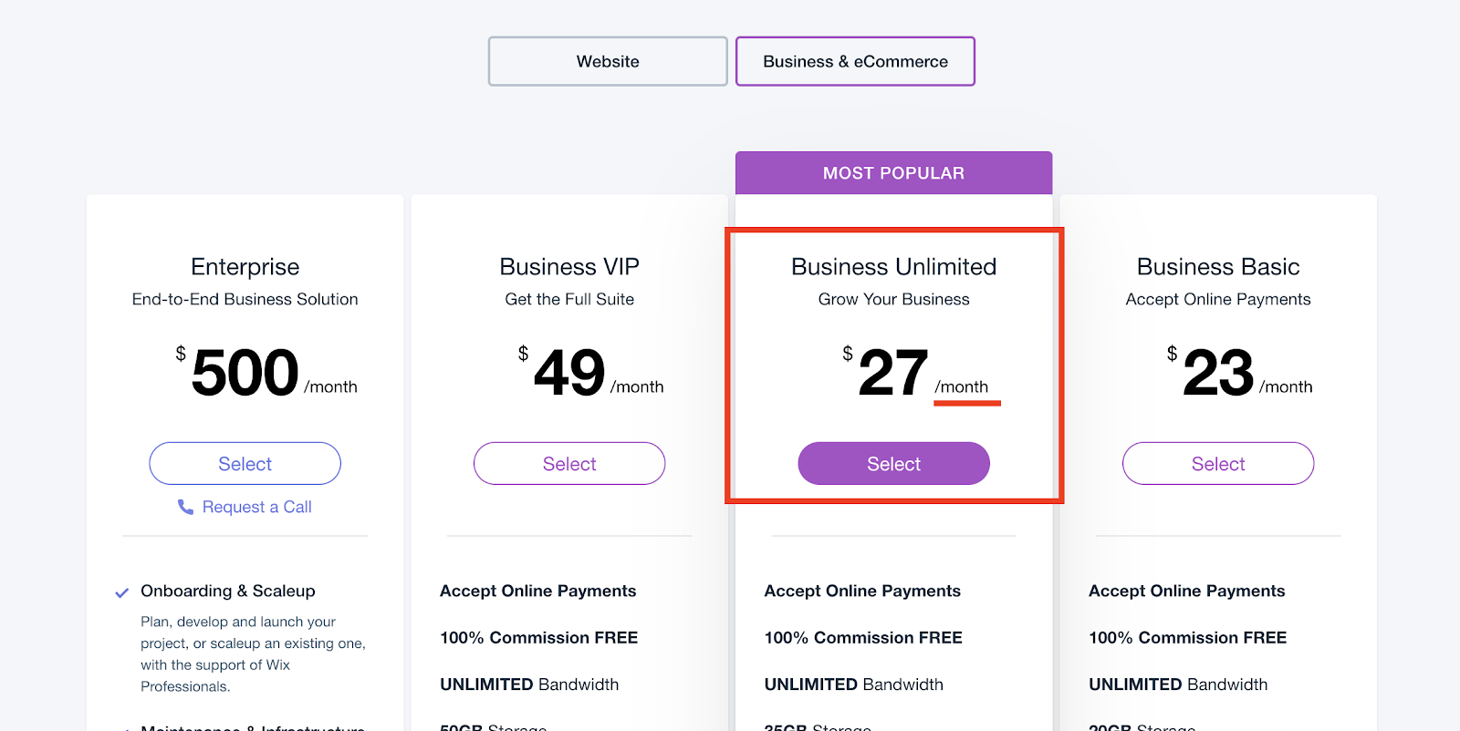The width and height of the screenshot is (1460, 731).
Task: Click the $27 price on Business Unlimited
Action: tap(893, 373)
